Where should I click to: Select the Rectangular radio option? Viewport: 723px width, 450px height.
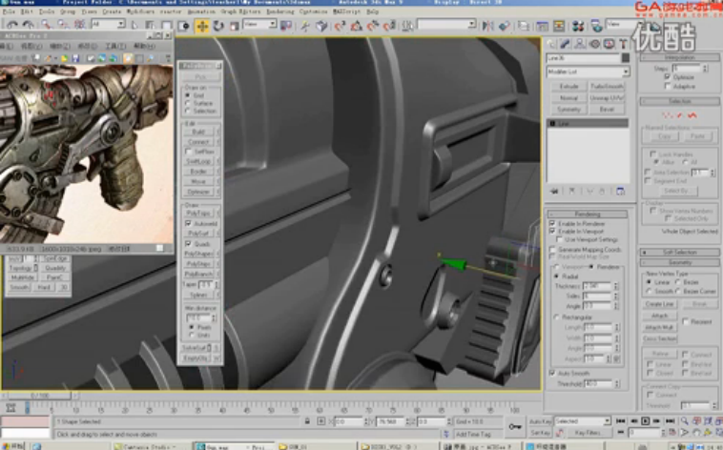tap(556, 317)
